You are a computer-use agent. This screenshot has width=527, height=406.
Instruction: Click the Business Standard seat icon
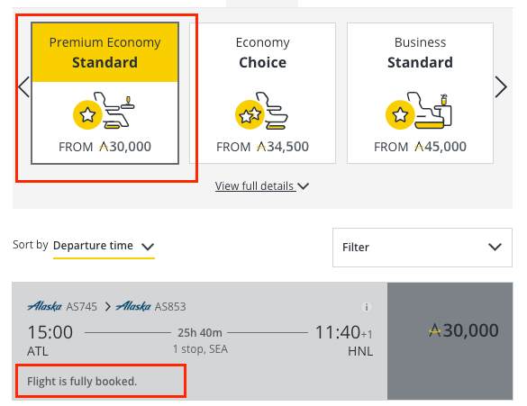point(419,111)
